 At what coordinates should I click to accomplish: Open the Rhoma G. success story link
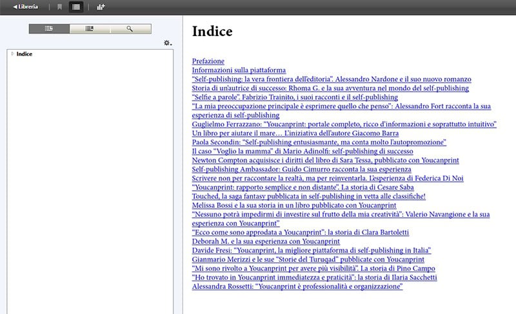click(x=330, y=88)
